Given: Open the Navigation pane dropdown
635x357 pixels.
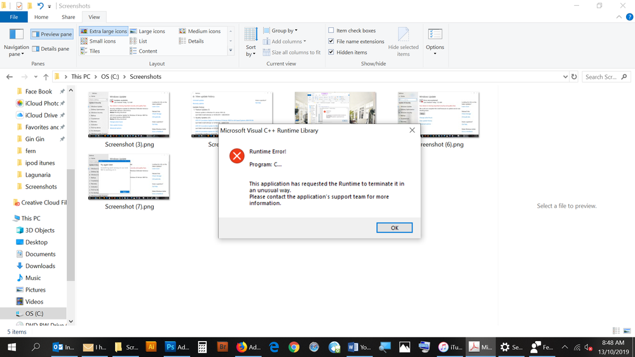Looking at the screenshot, I should click(x=16, y=43).
